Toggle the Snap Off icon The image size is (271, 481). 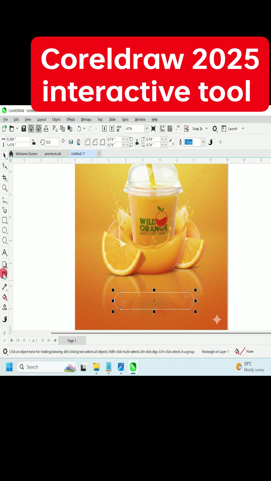[186, 129]
